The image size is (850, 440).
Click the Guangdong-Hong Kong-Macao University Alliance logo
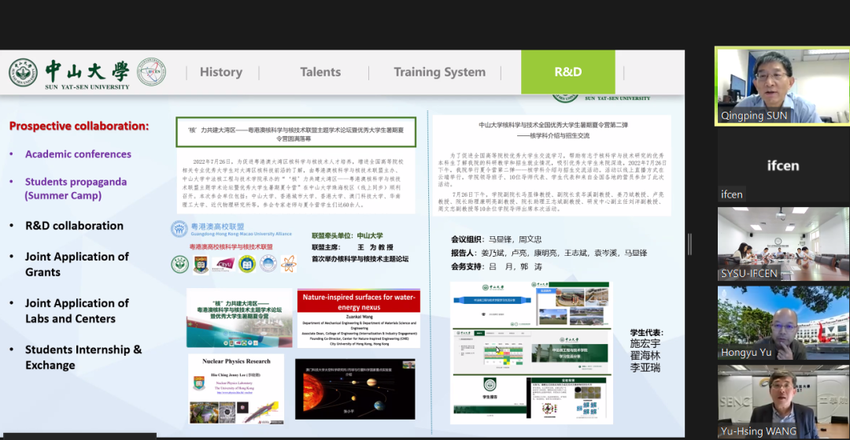click(179, 230)
